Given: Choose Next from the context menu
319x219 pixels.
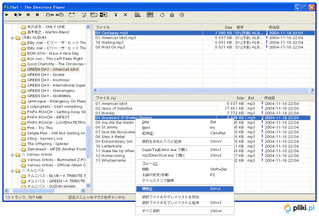Looking at the screenshot, I should coord(185,128).
